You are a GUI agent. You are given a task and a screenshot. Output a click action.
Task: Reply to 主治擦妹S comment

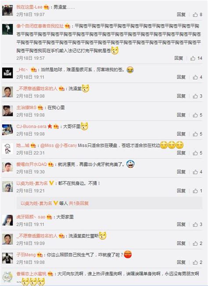(181, 115)
